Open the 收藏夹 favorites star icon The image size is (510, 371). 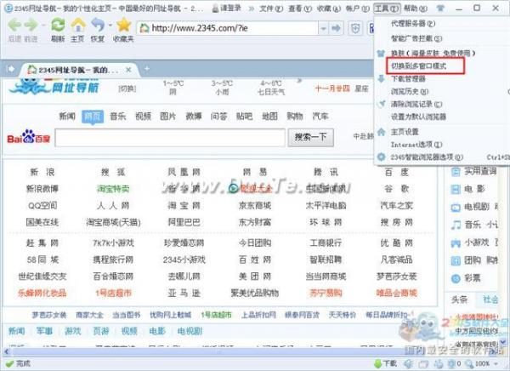(x=123, y=25)
